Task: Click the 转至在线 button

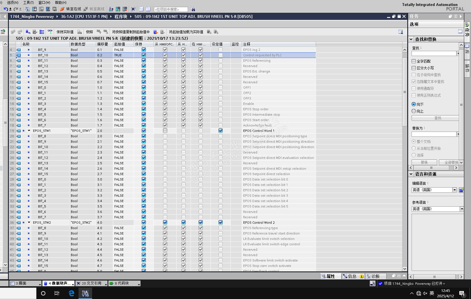Action: pos(71,9)
